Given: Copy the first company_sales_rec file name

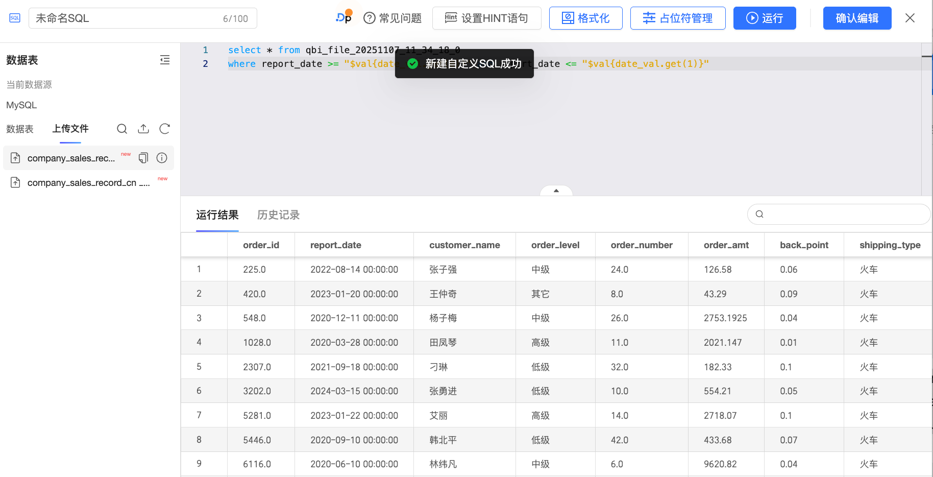Looking at the screenshot, I should [x=143, y=158].
